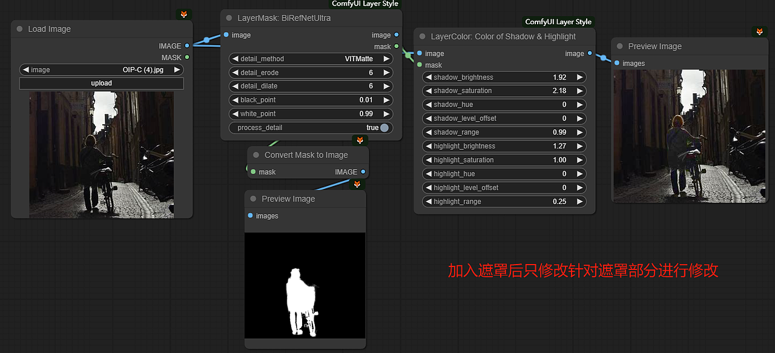Screen dimensions: 775x353
Task: Click the white mask preview thumbnail
Action: (305, 285)
